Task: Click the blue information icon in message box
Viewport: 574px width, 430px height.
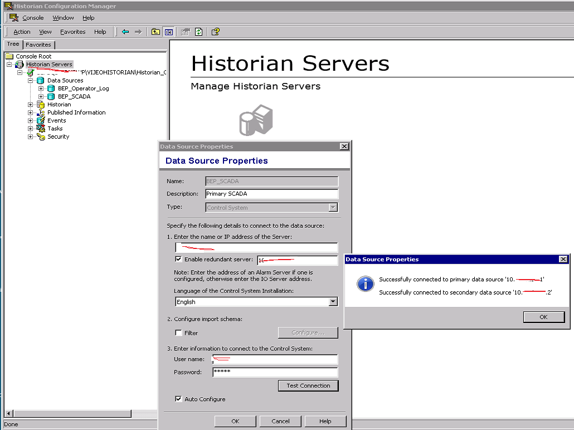Action: click(x=366, y=284)
